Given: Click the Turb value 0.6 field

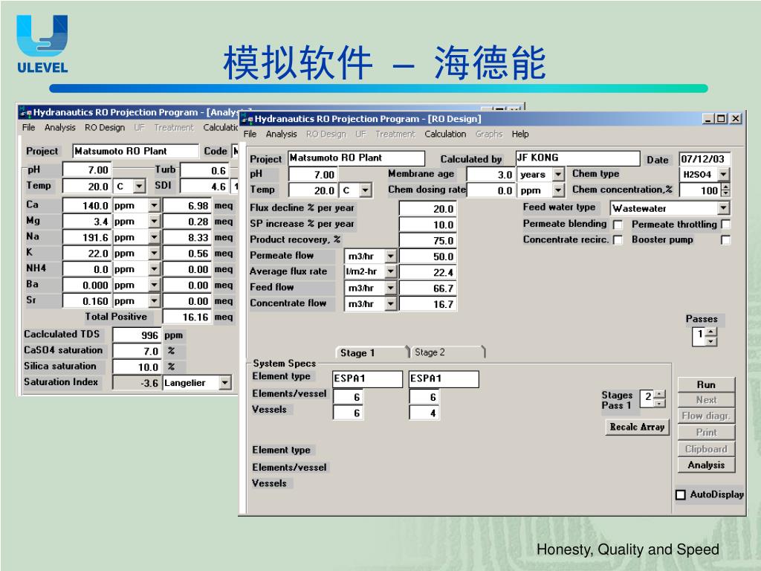Looking at the screenshot, I should [x=204, y=170].
